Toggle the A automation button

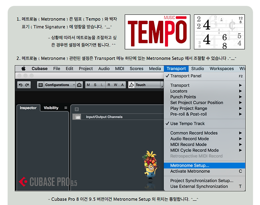(122, 85)
